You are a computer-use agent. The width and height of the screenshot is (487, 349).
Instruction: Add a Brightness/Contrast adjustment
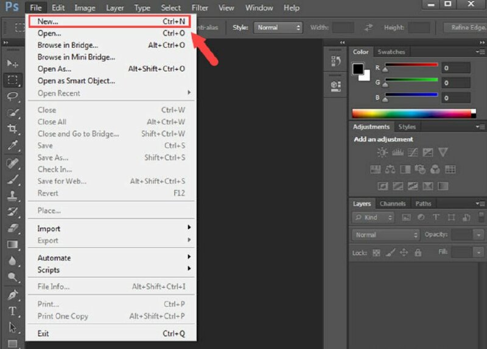coord(382,152)
